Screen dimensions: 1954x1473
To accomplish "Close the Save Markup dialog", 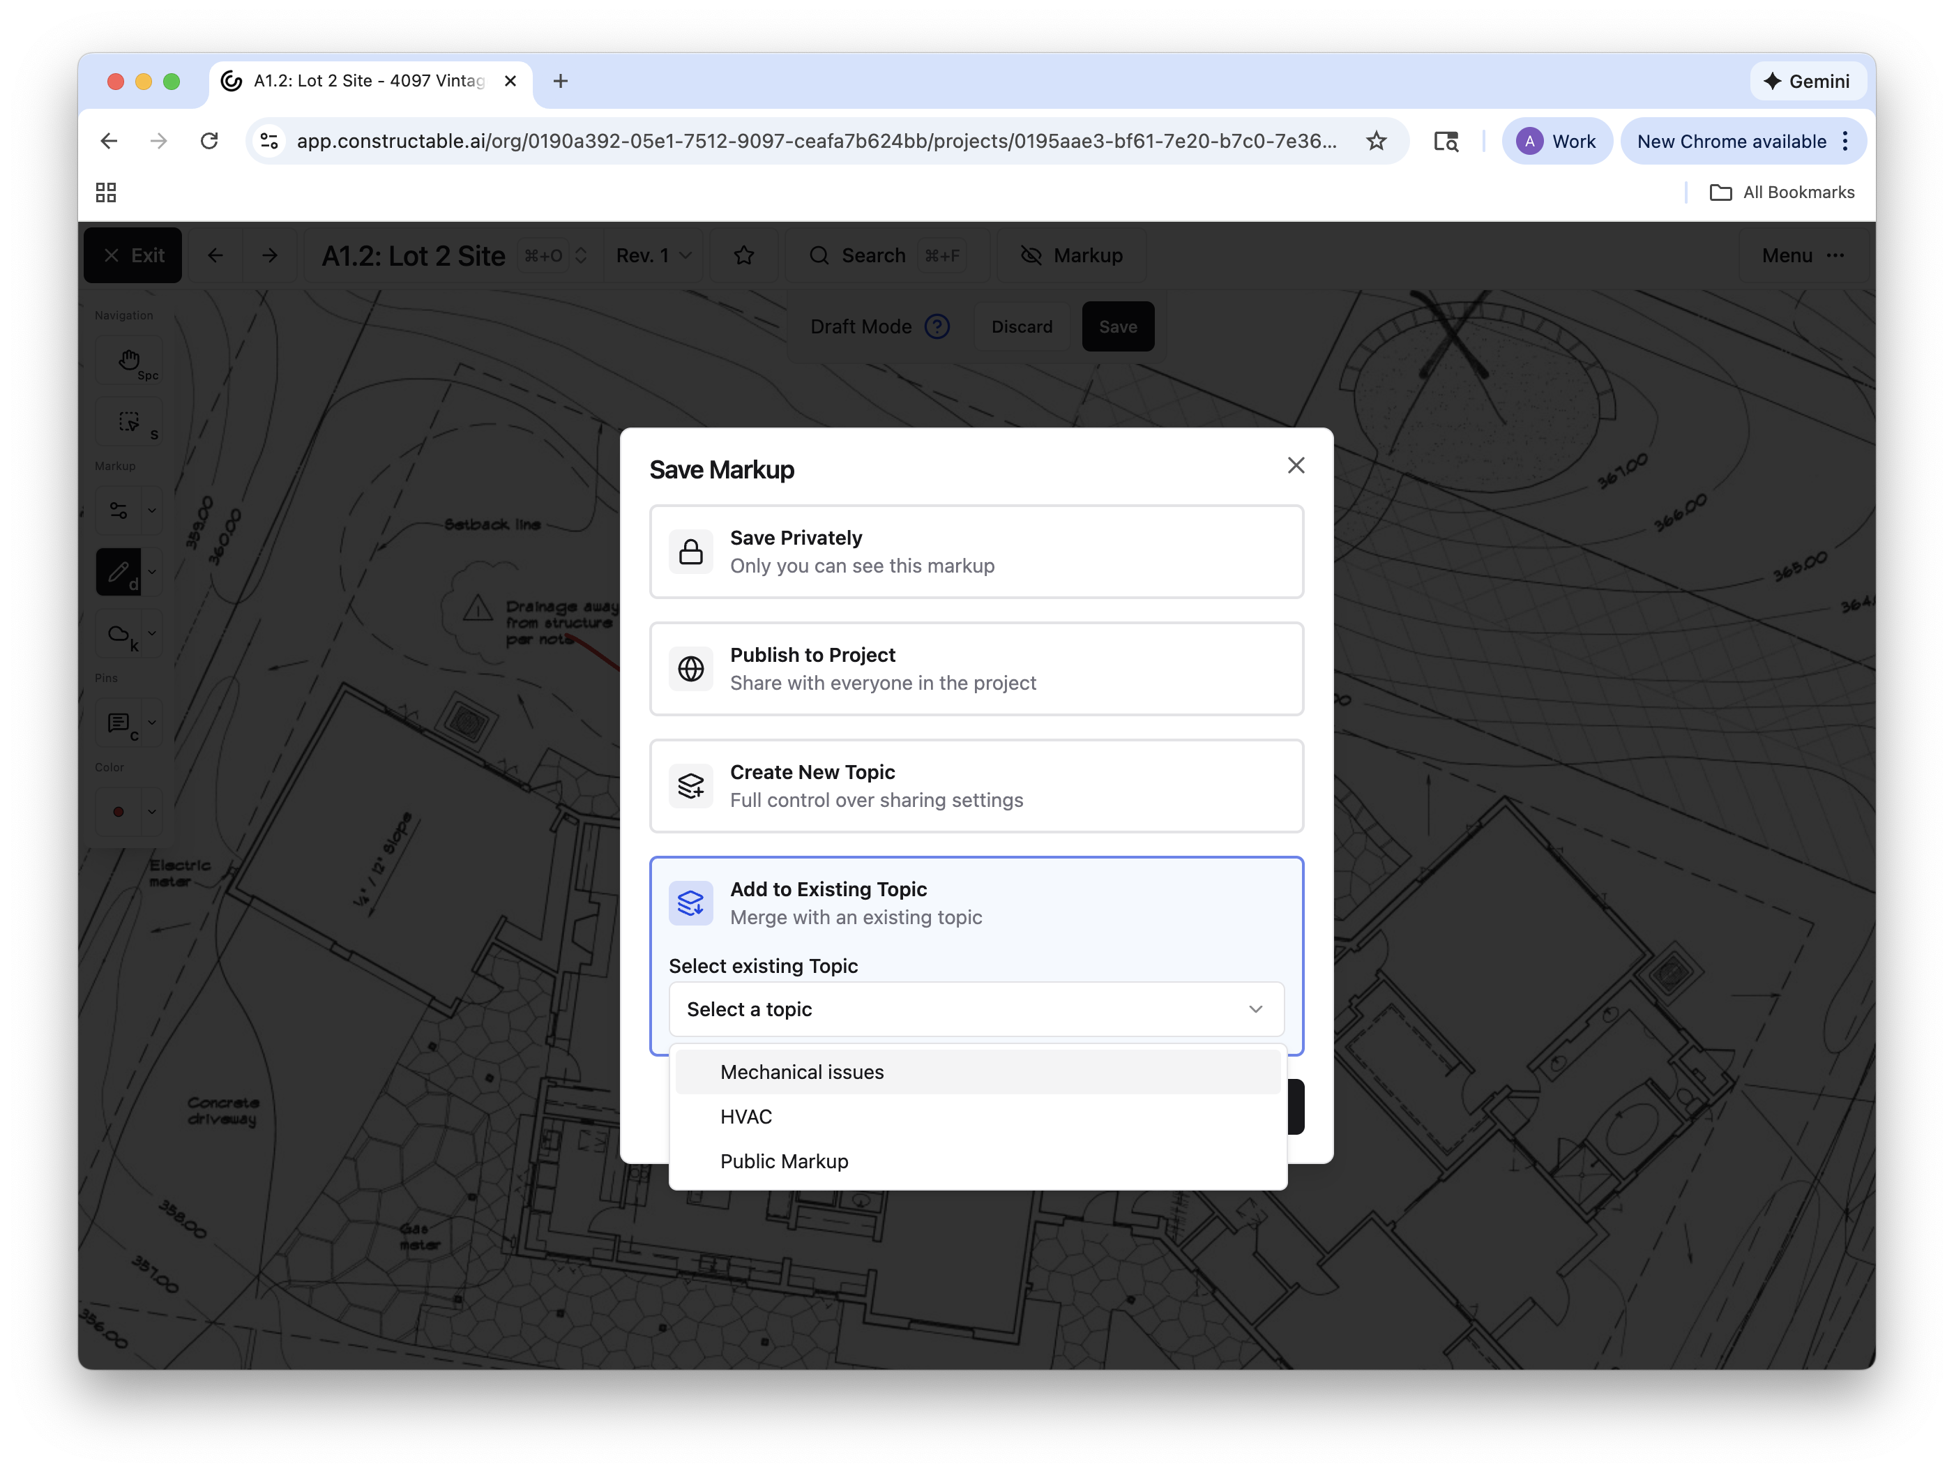I will point(1296,466).
